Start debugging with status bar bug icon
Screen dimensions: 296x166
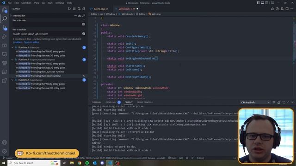(x=187, y=158)
